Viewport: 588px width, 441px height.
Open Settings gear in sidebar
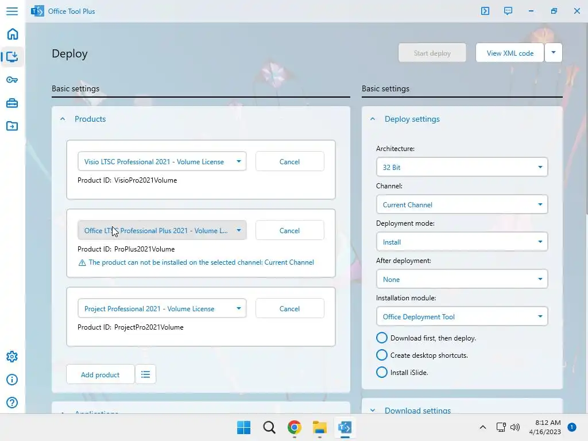(x=12, y=357)
